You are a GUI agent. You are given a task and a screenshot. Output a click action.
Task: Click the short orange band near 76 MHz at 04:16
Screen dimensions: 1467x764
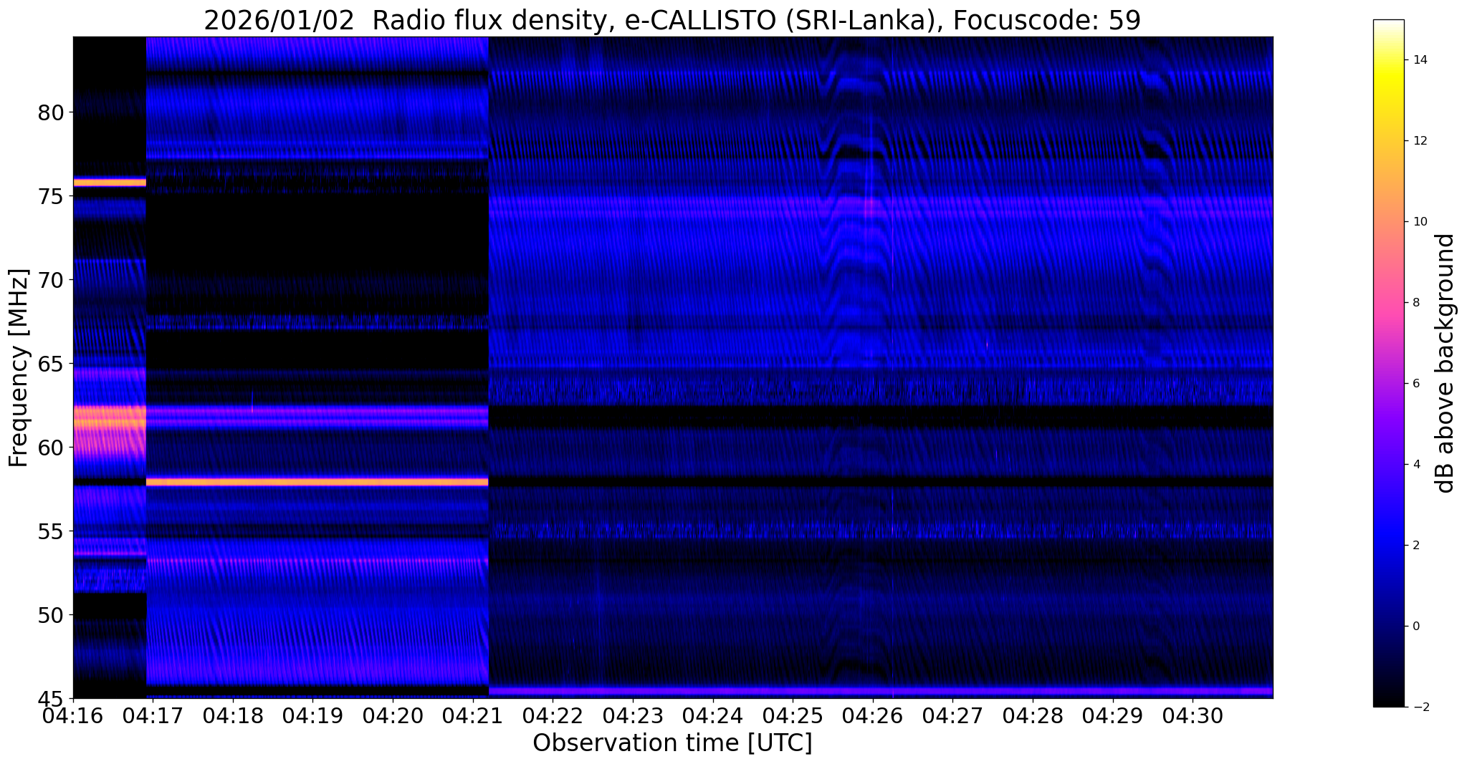coord(110,183)
